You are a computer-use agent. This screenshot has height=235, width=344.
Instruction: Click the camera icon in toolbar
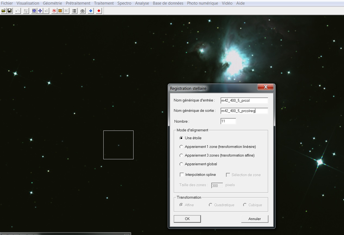pos(82,11)
